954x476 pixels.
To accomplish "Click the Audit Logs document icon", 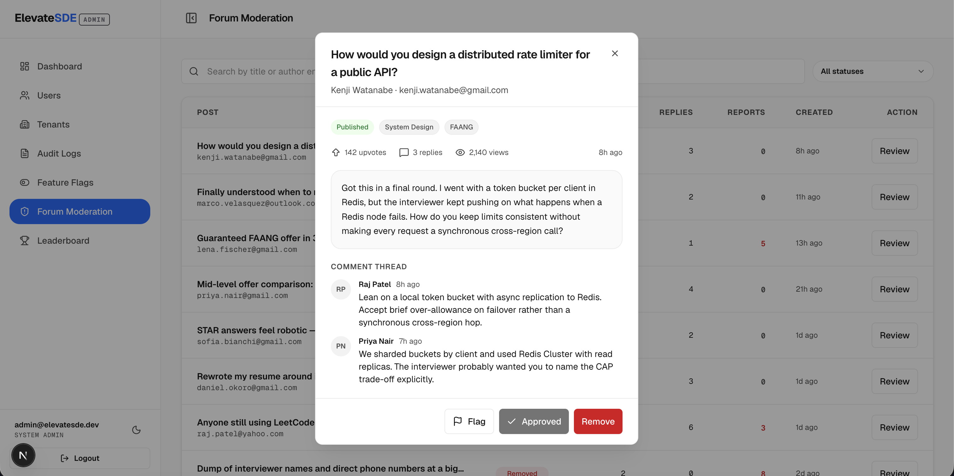I will click(x=24, y=153).
